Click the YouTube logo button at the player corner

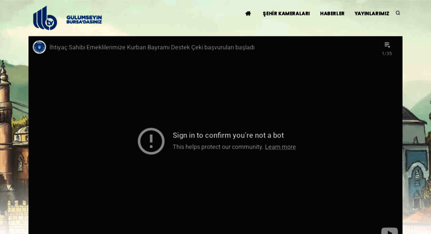(389, 231)
